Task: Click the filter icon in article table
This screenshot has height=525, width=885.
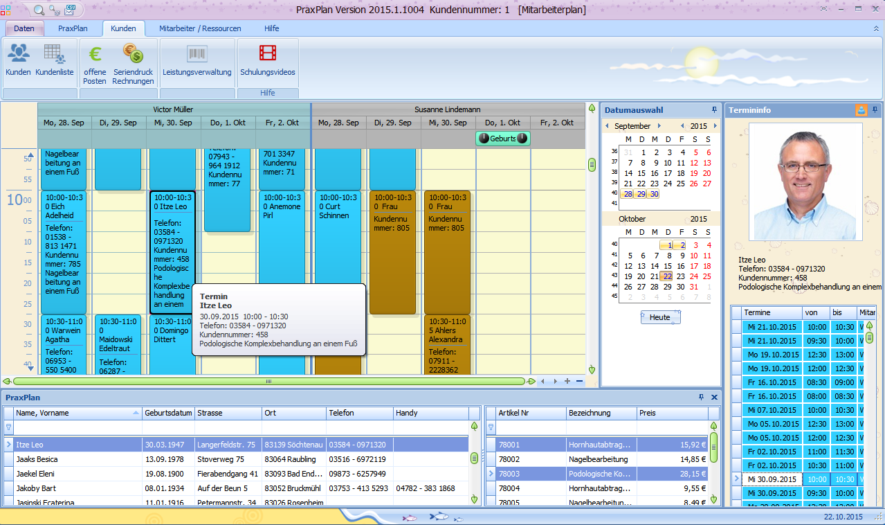Action: (491, 427)
